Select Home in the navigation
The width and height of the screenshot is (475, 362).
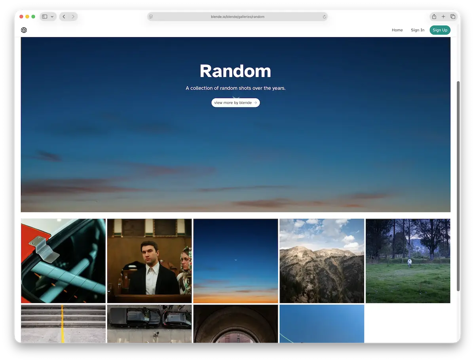397,30
